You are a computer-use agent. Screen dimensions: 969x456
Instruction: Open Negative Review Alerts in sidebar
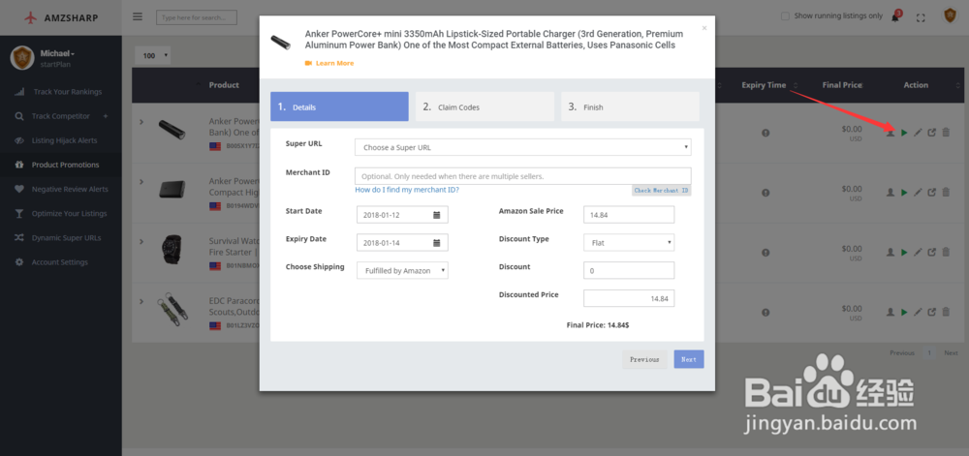(x=60, y=189)
